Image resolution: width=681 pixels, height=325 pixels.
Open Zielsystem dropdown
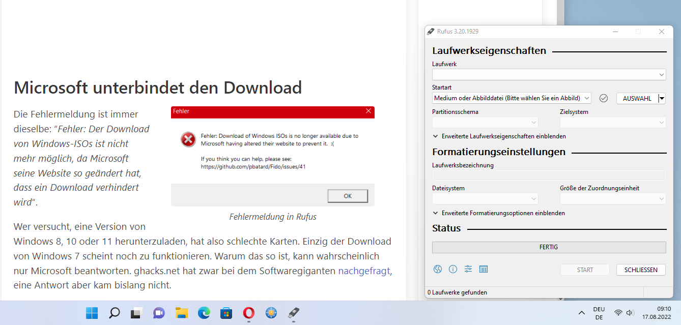613,123
